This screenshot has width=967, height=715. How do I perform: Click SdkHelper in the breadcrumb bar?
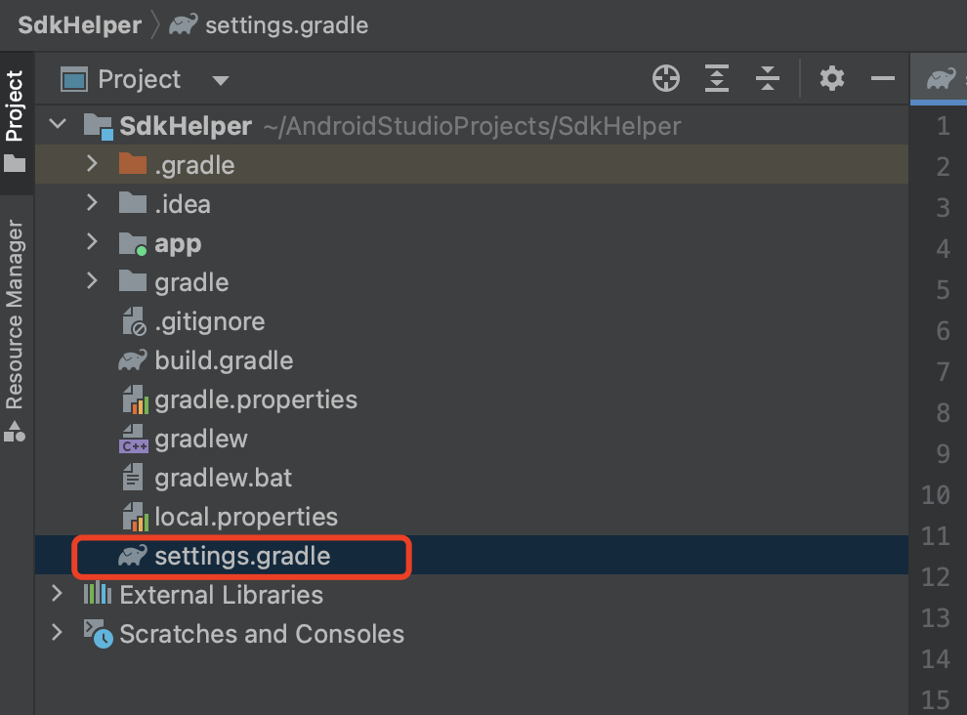pos(80,25)
